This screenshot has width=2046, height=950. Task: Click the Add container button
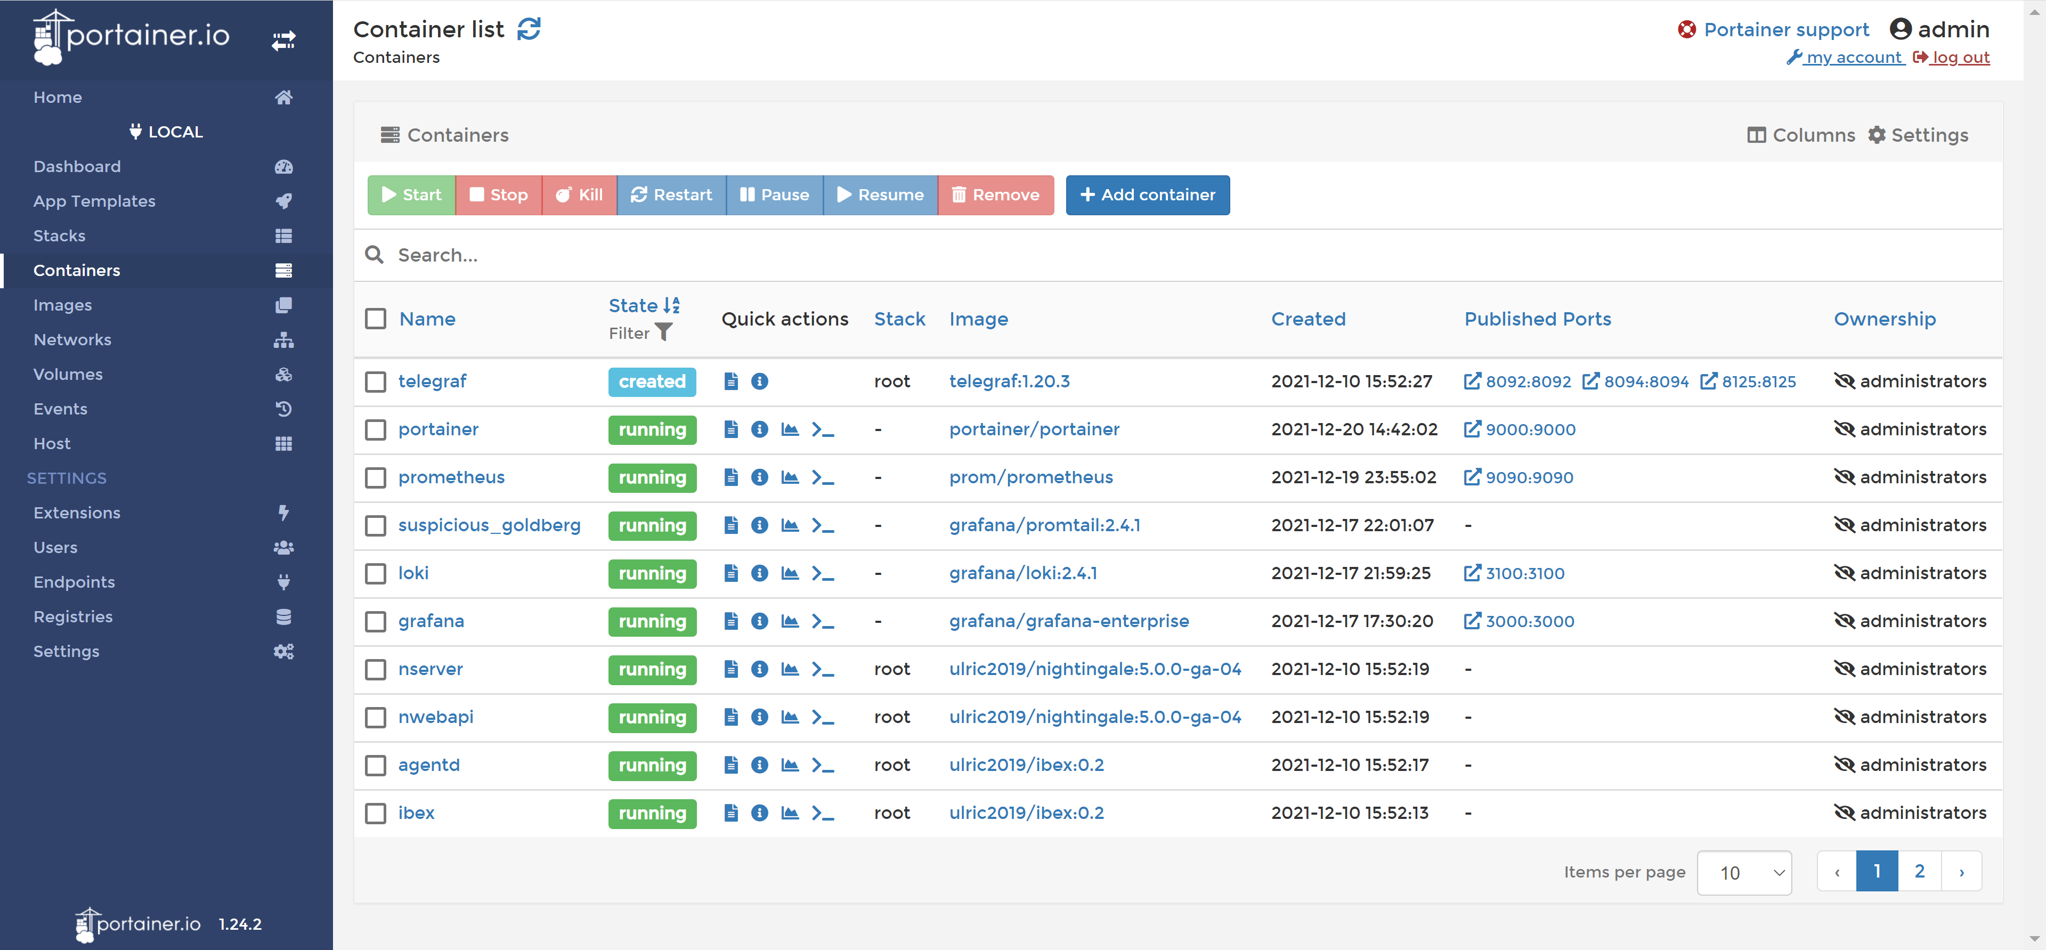pyautogui.click(x=1147, y=196)
